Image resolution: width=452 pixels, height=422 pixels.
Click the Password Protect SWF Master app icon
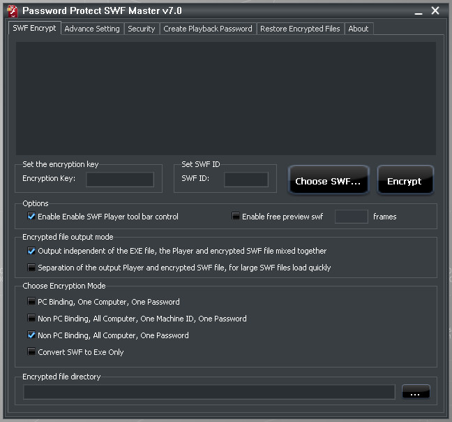coord(13,11)
